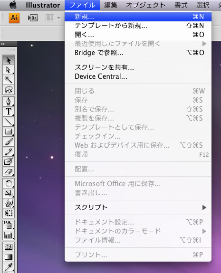This screenshot has height=273, width=221.
Task: Choose 新規... from the file menu
Action: [x=138, y=17]
